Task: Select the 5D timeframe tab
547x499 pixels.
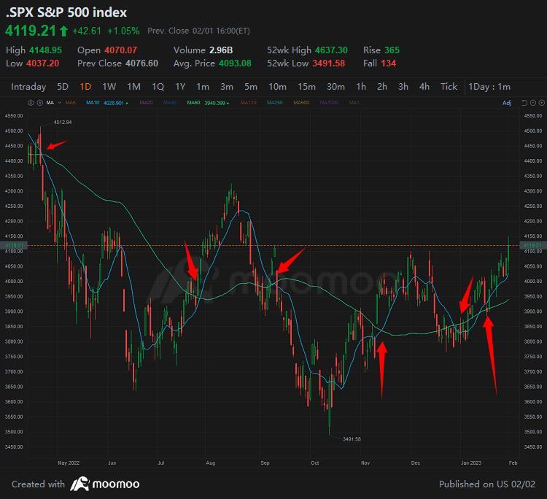Action: 63,86
